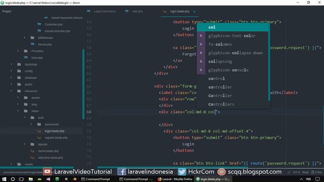Open register.blade.php in the tree view

(56, 138)
